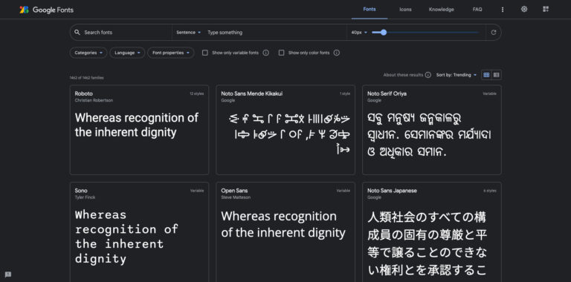Switch to grid view layout
The width and height of the screenshot is (571, 282).
click(486, 75)
